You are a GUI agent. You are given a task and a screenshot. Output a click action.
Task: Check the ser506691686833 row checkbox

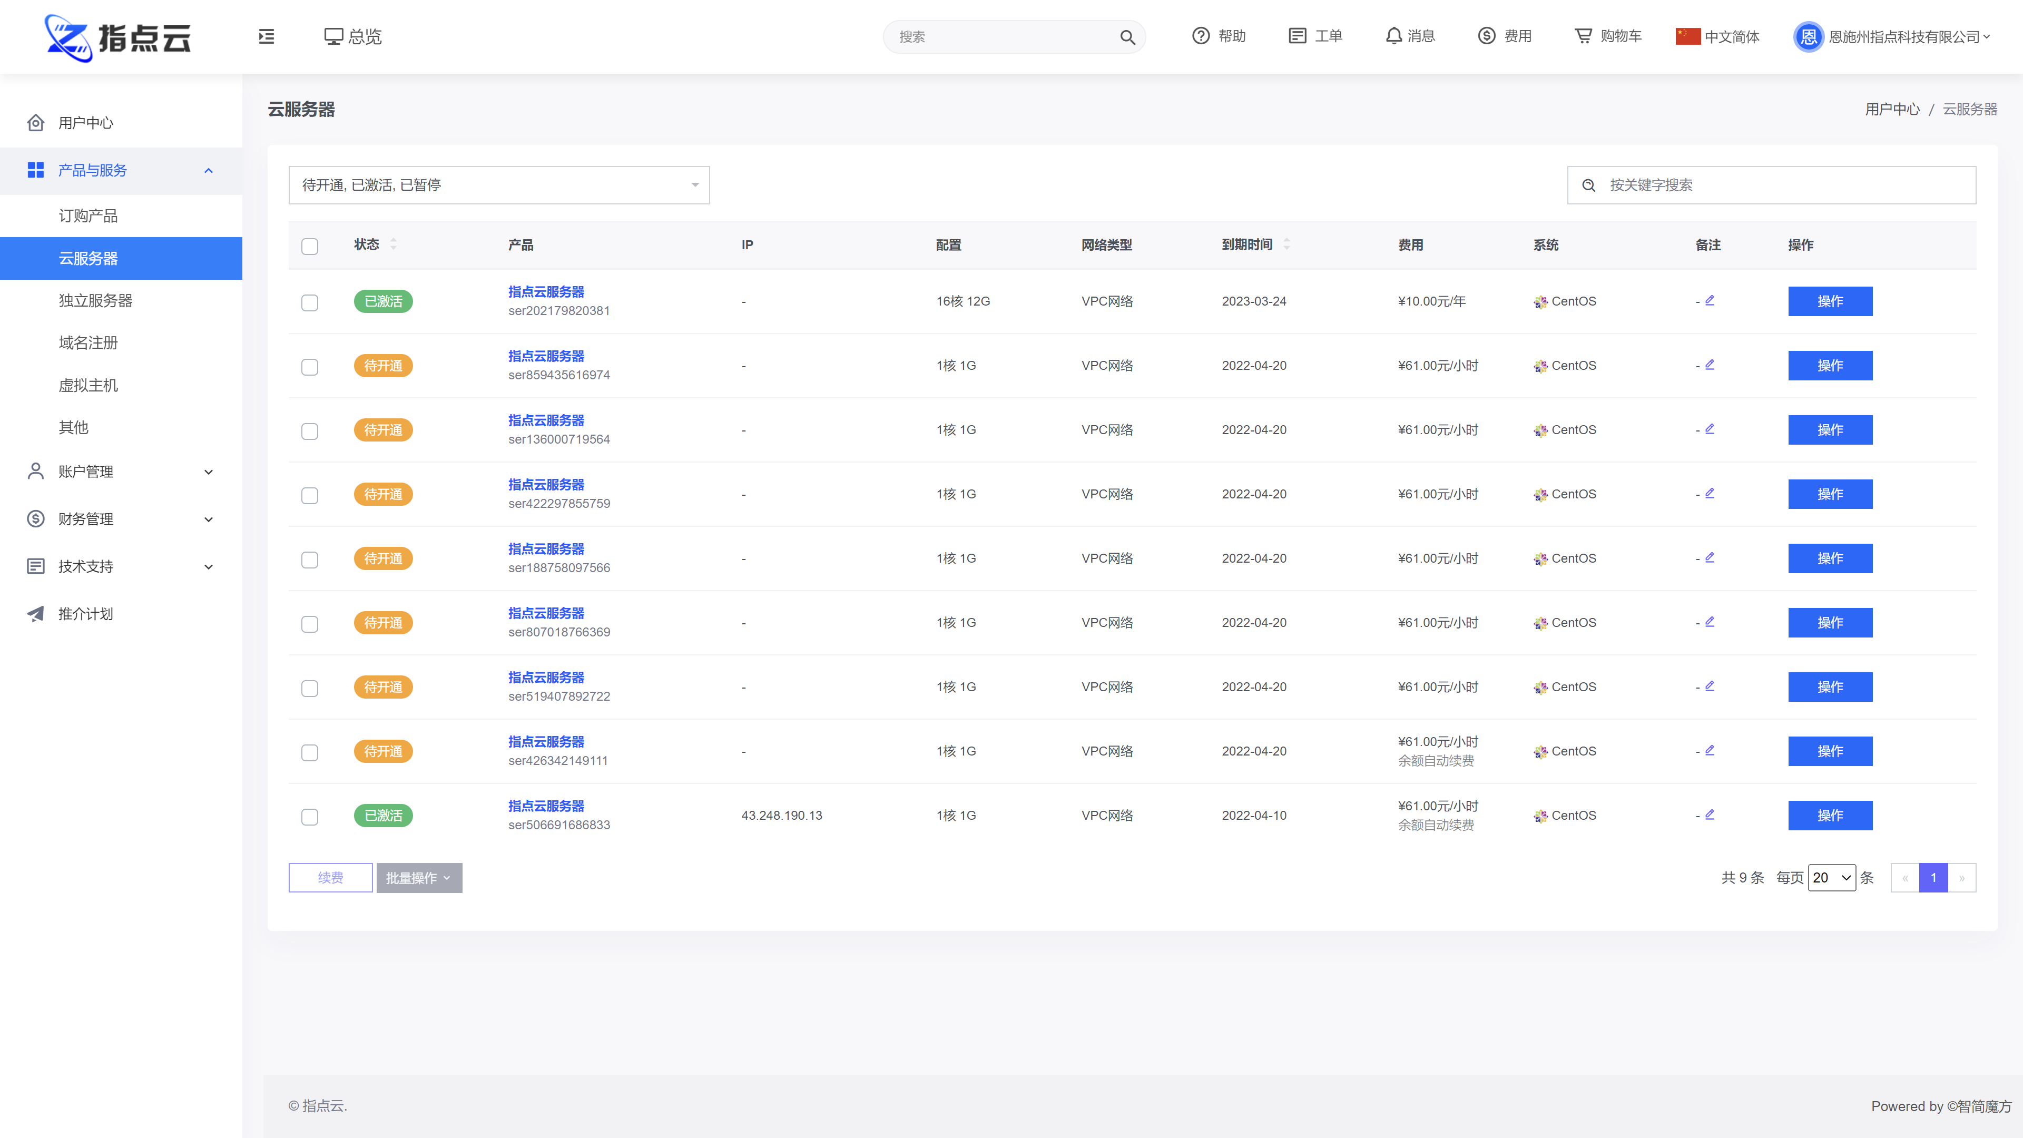(x=309, y=817)
